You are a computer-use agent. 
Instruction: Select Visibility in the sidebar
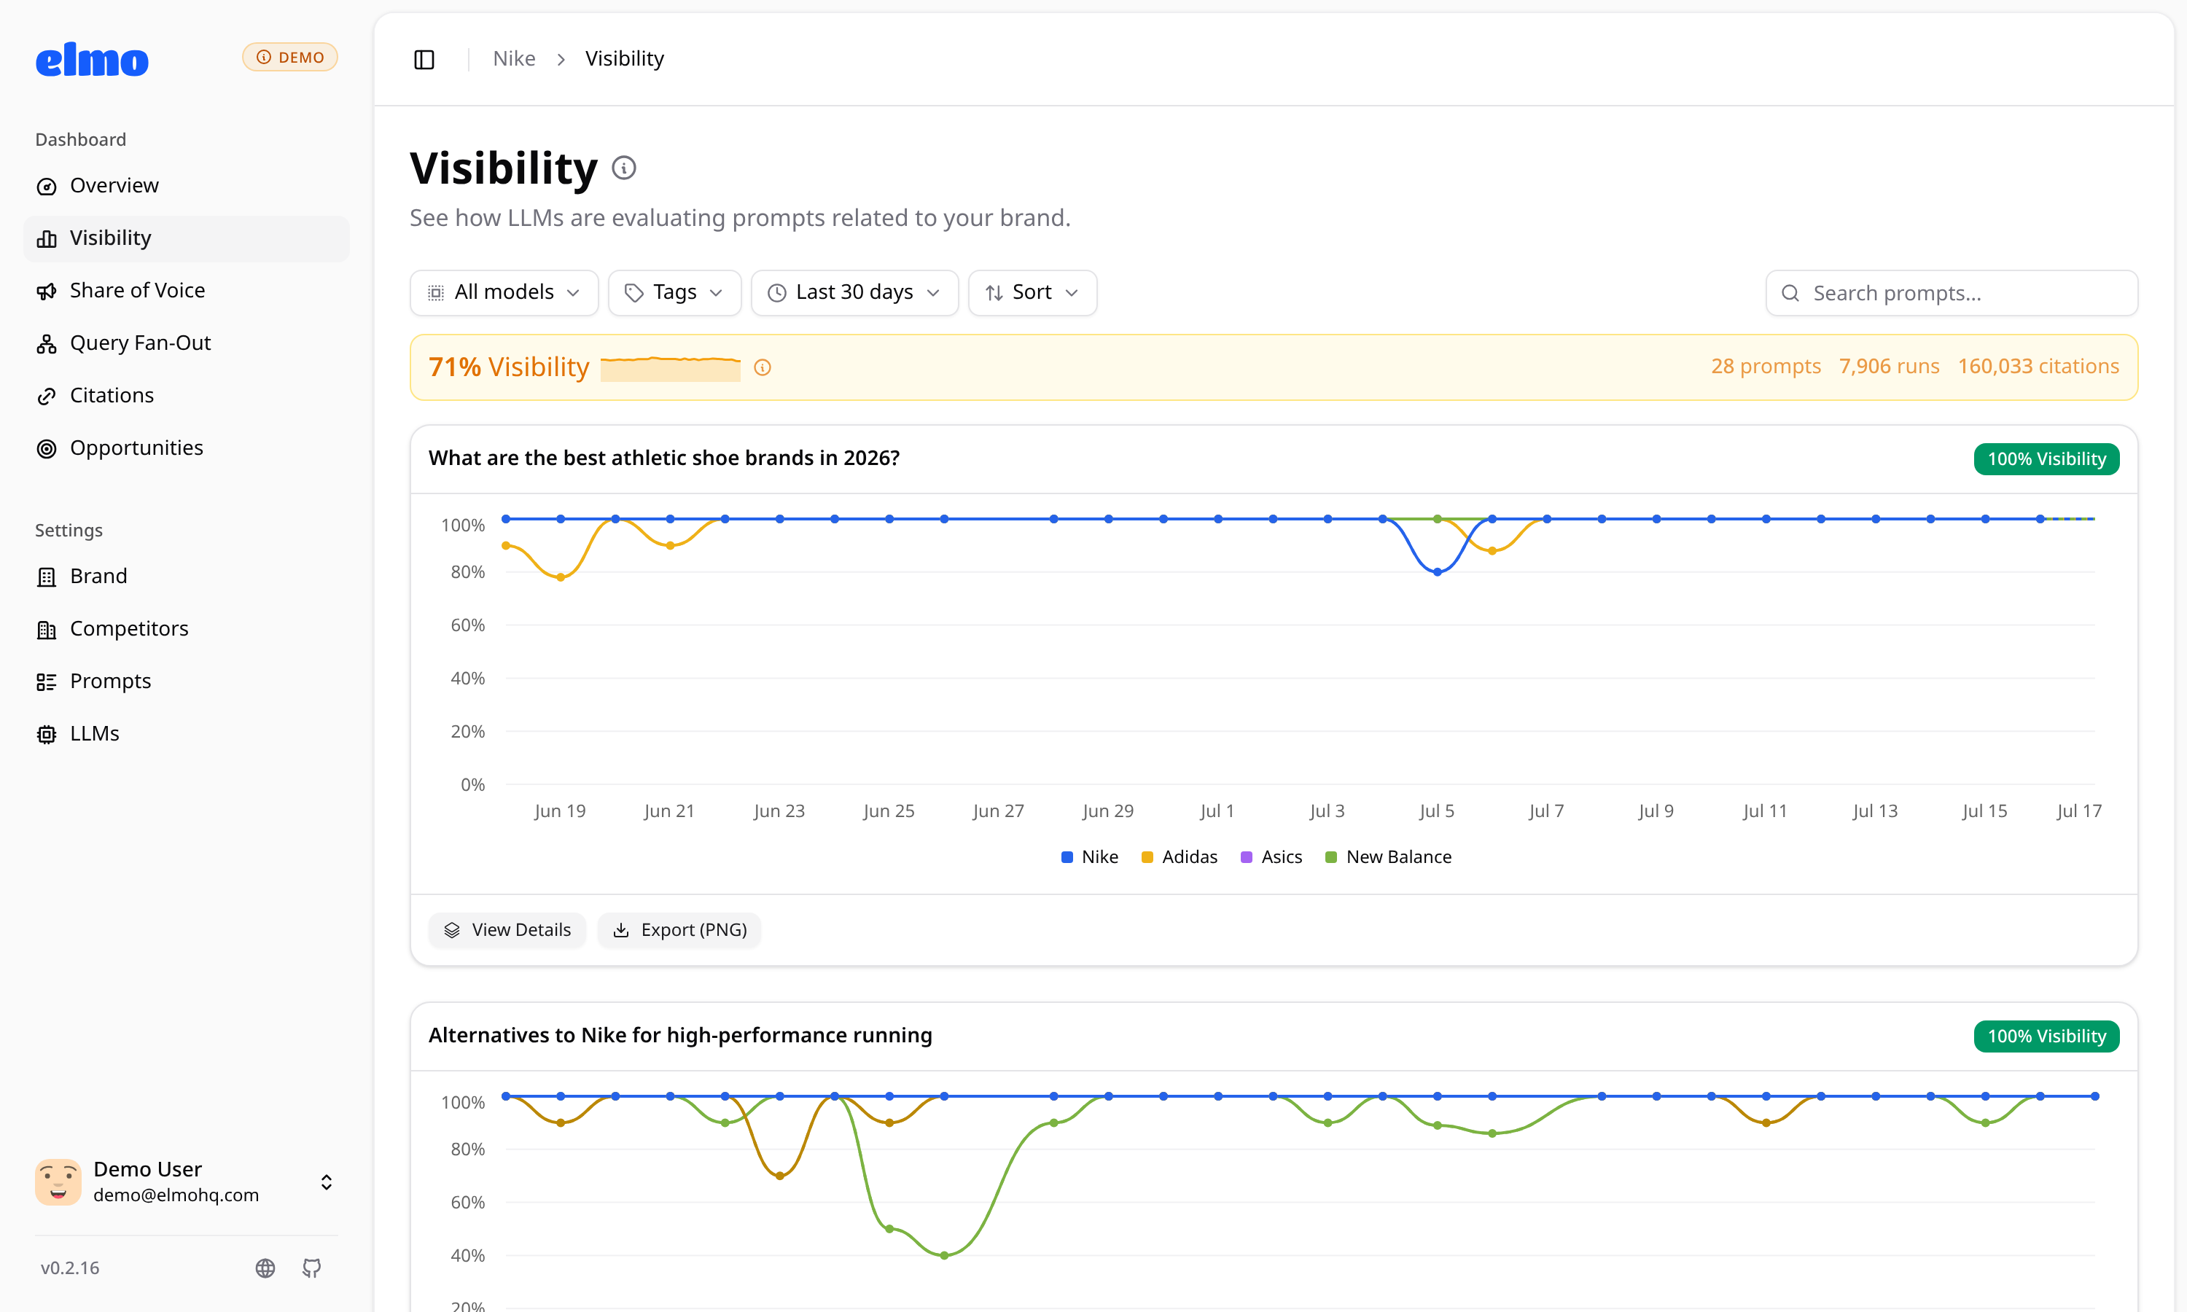click(x=187, y=238)
